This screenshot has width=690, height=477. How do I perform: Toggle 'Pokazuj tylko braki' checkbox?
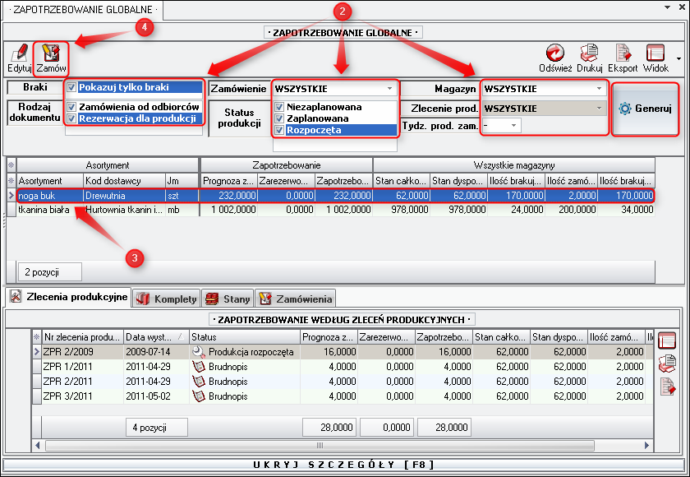(72, 88)
